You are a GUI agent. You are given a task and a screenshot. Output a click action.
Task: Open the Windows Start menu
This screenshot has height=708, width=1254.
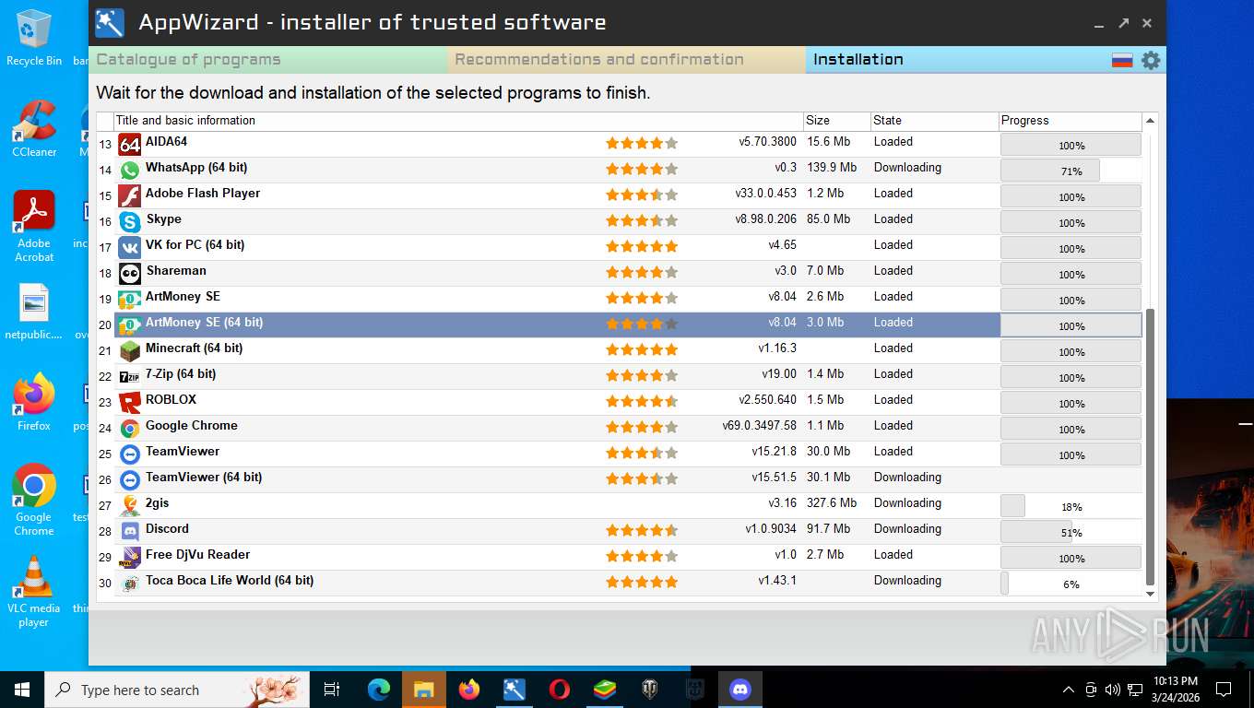(22, 689)
